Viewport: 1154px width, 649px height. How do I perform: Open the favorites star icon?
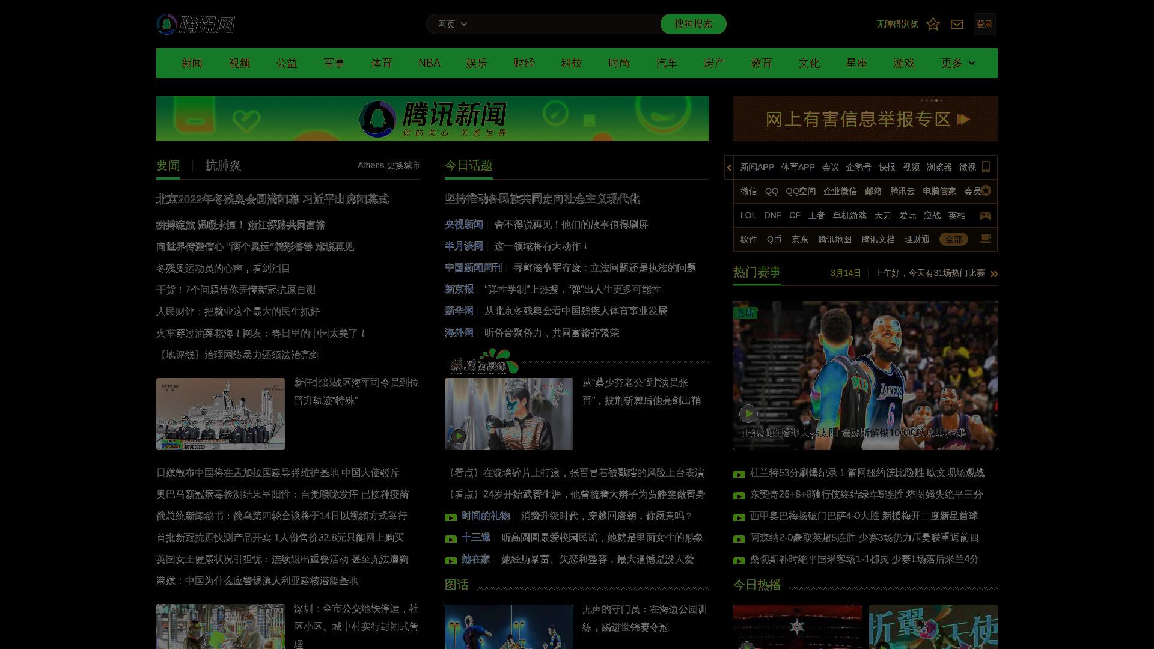(x=933, y=24)
